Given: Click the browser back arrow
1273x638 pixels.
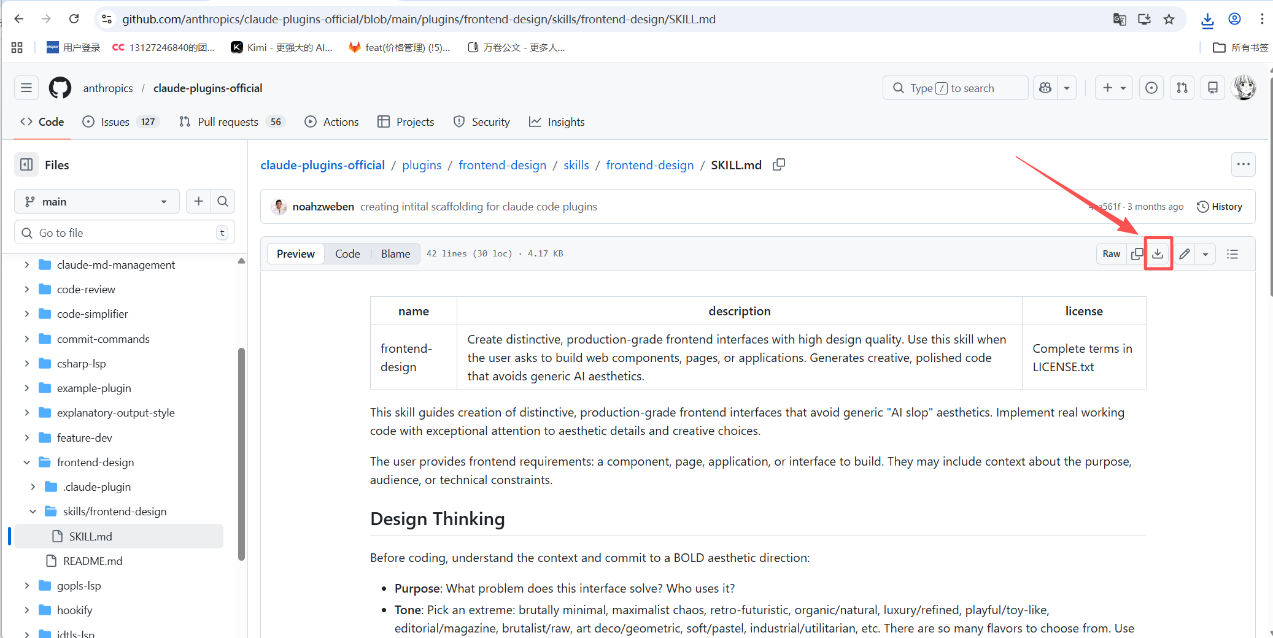Looking at the screenshot, I should pyautogui.click(x=19, y=19).
